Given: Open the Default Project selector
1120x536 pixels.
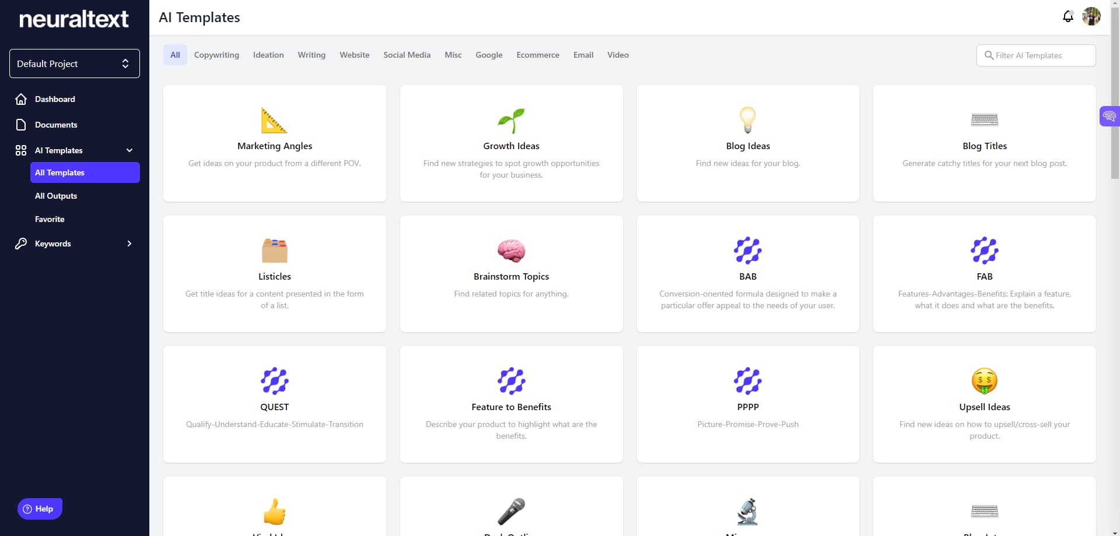Looking at the screenshot, I should [74, 64].
